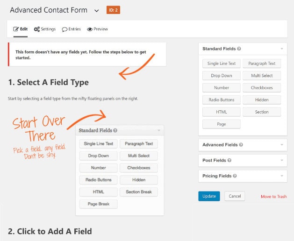Add a Checkboxes field
294x241 pixels.
(262, 87)
